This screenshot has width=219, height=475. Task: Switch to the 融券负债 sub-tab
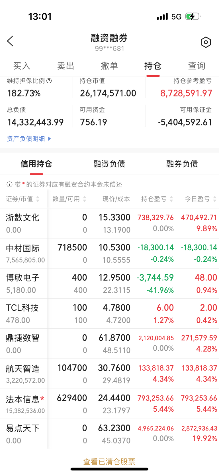[x=182, y=164]
